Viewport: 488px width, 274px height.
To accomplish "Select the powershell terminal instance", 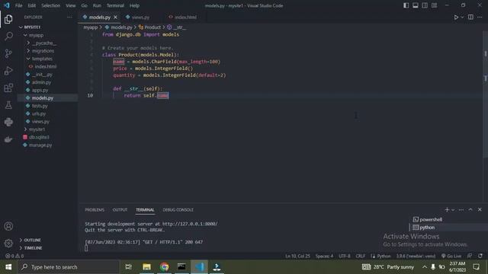I will coord(431,220).
